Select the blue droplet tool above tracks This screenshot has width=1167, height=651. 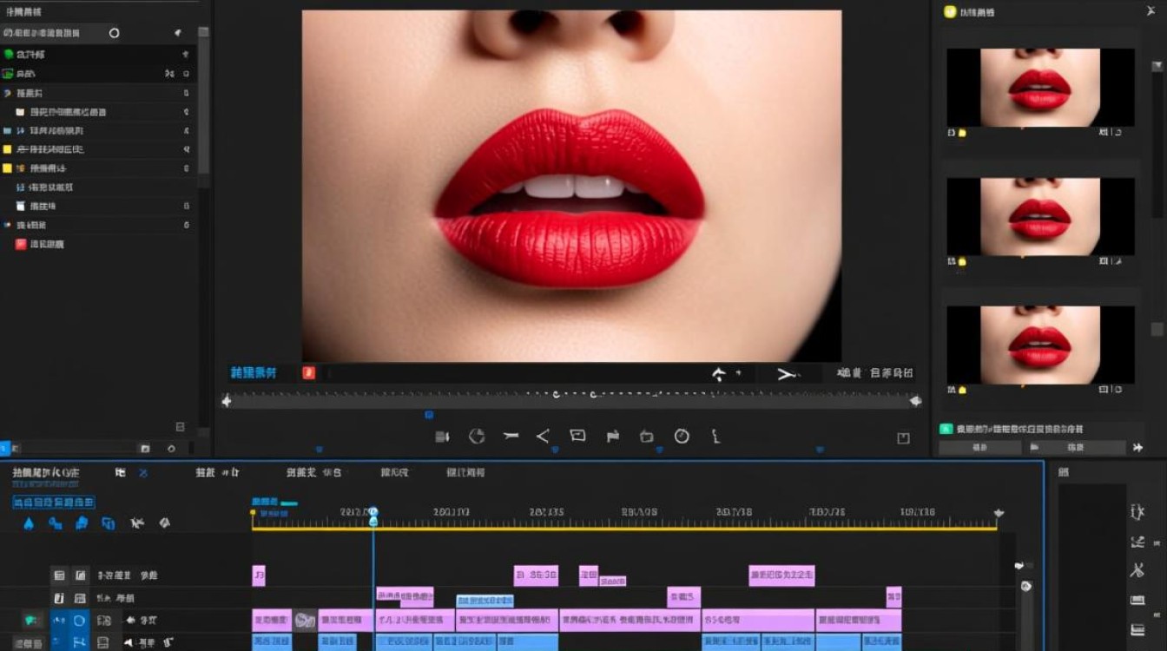(x=29, y=523)
